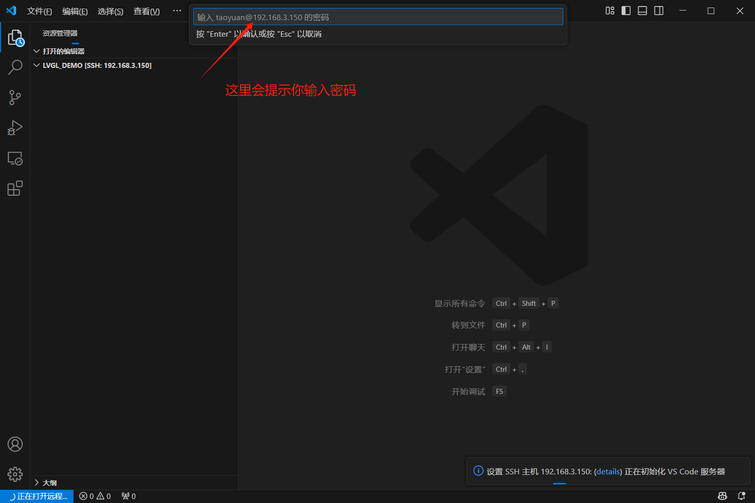Click the 开始调试 shortcut hint
This screenshot has width=755, height=503.
pos(468,391)
